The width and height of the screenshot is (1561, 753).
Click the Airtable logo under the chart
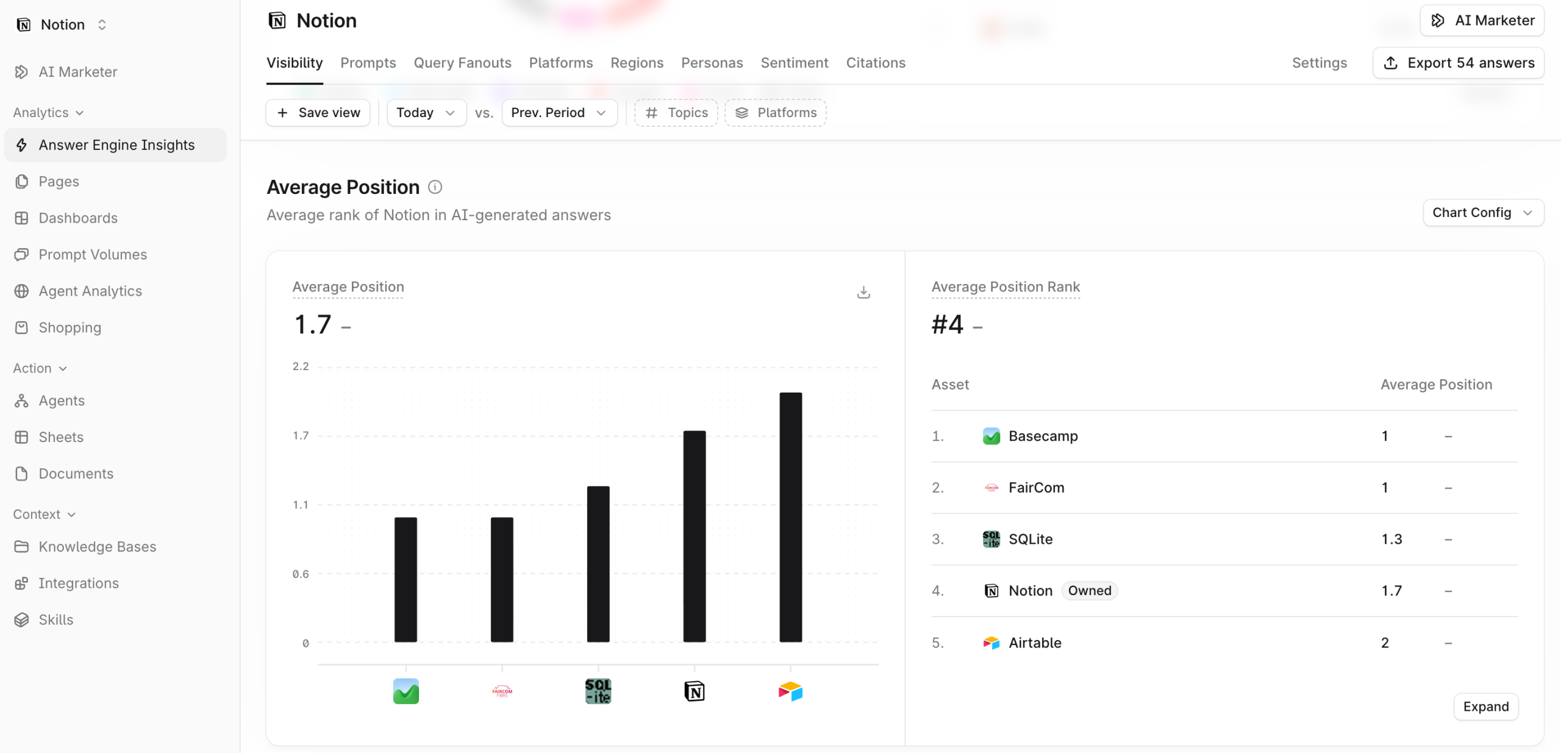(791, 691)
